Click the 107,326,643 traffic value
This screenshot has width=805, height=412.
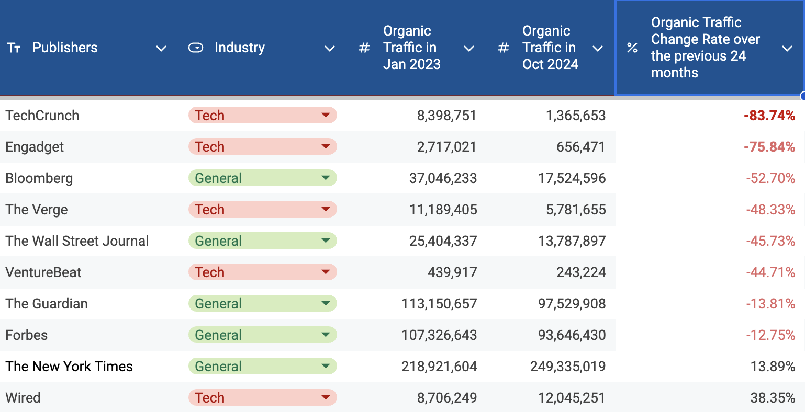[x=439, y=335]
